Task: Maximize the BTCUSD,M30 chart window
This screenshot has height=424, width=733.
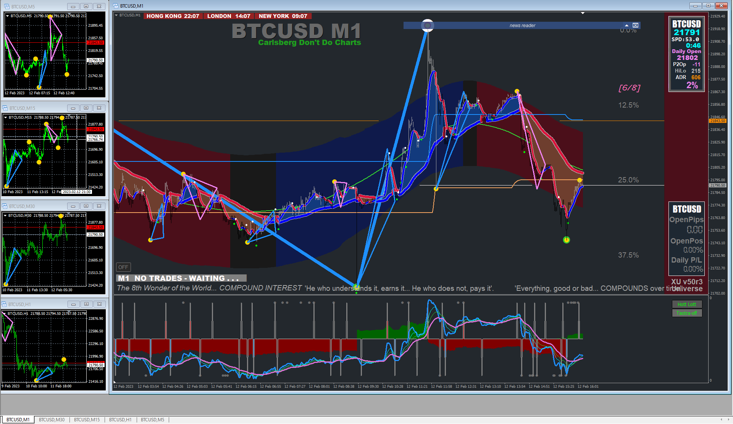Action: point(86,206)
